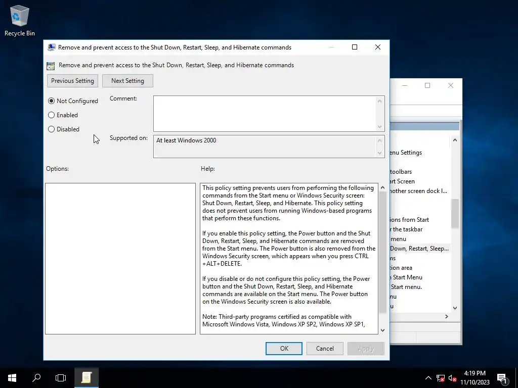The width and height of the screenshot is (518, 388).
Task: Click 'enu Settings' header in background window
Action: click(406, 153)
